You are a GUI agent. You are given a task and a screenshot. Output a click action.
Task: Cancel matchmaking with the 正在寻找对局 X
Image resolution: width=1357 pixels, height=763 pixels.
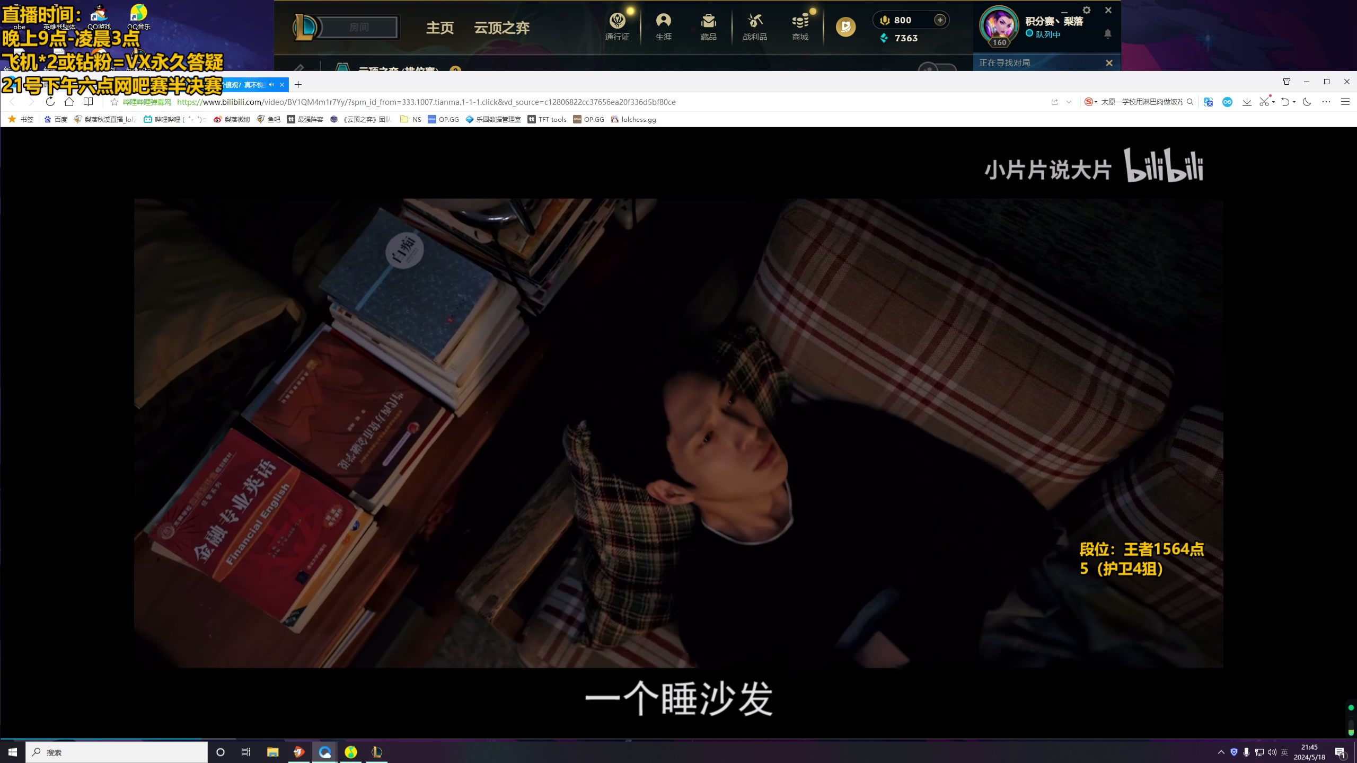(1109, 63)
